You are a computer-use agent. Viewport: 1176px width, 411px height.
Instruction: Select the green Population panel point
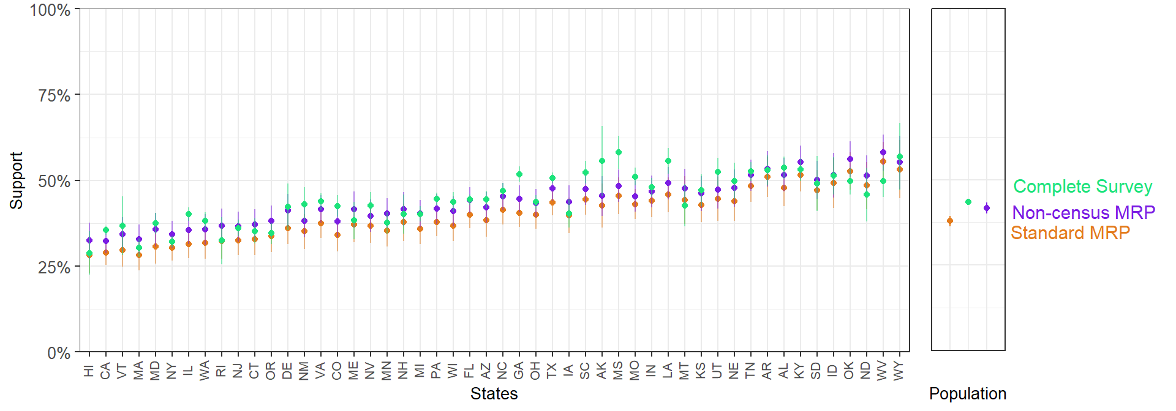(x=968, y=202)
